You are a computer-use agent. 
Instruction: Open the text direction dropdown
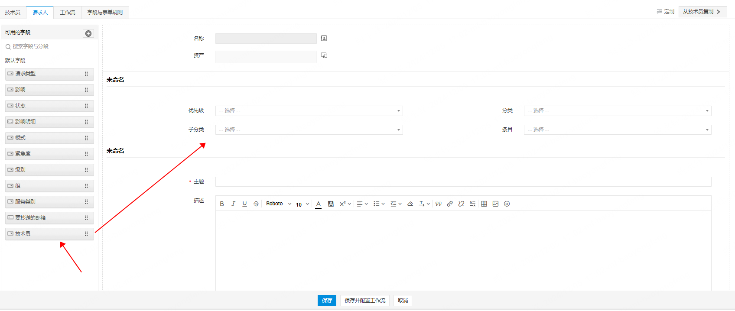(424, 204)
